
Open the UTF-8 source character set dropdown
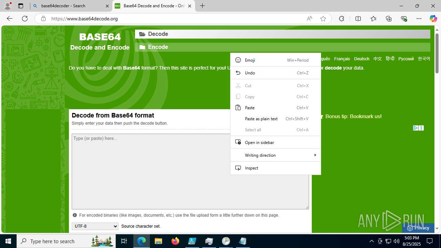pos(95,226)
